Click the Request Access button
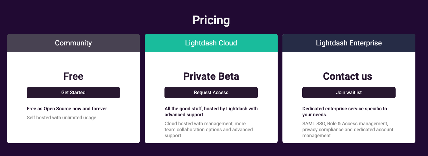Screen dimensions: 428x156 click(211, 93)
